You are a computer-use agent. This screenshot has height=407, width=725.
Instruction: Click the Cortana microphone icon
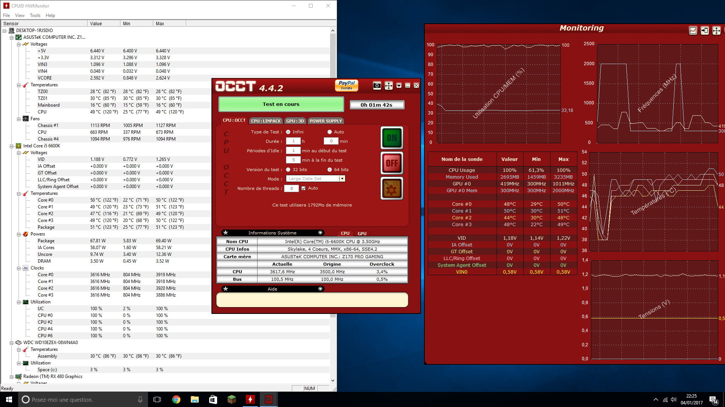click(x=140, y=399)
